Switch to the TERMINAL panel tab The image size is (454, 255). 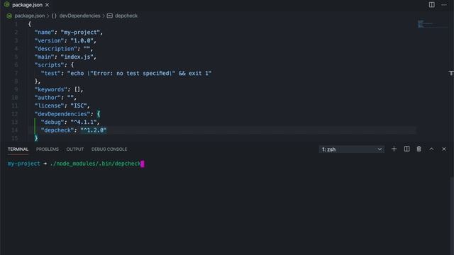[18, 149]
